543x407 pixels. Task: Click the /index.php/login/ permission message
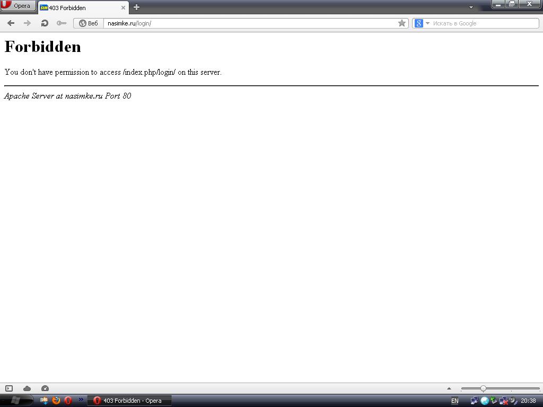113,72
